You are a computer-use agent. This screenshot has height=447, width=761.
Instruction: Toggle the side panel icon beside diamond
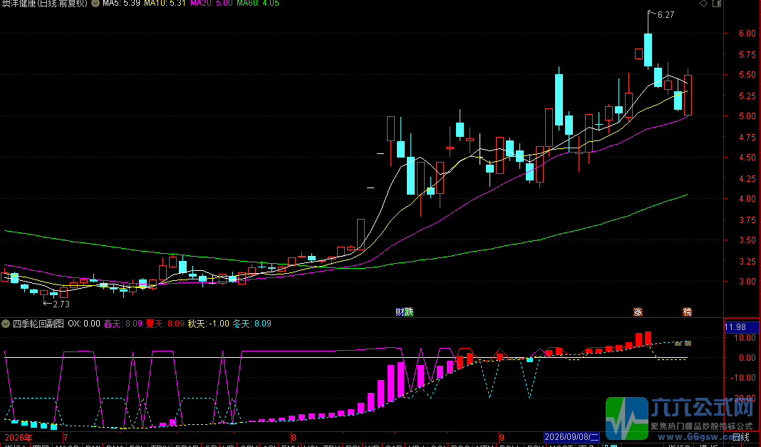pyautogui.click(x=717, y=4)
